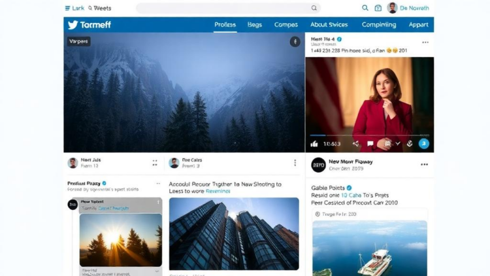490x276 pixels.
Task: Open the three-dot menu for New Morr Flowey
Action: tap(424, 165)
